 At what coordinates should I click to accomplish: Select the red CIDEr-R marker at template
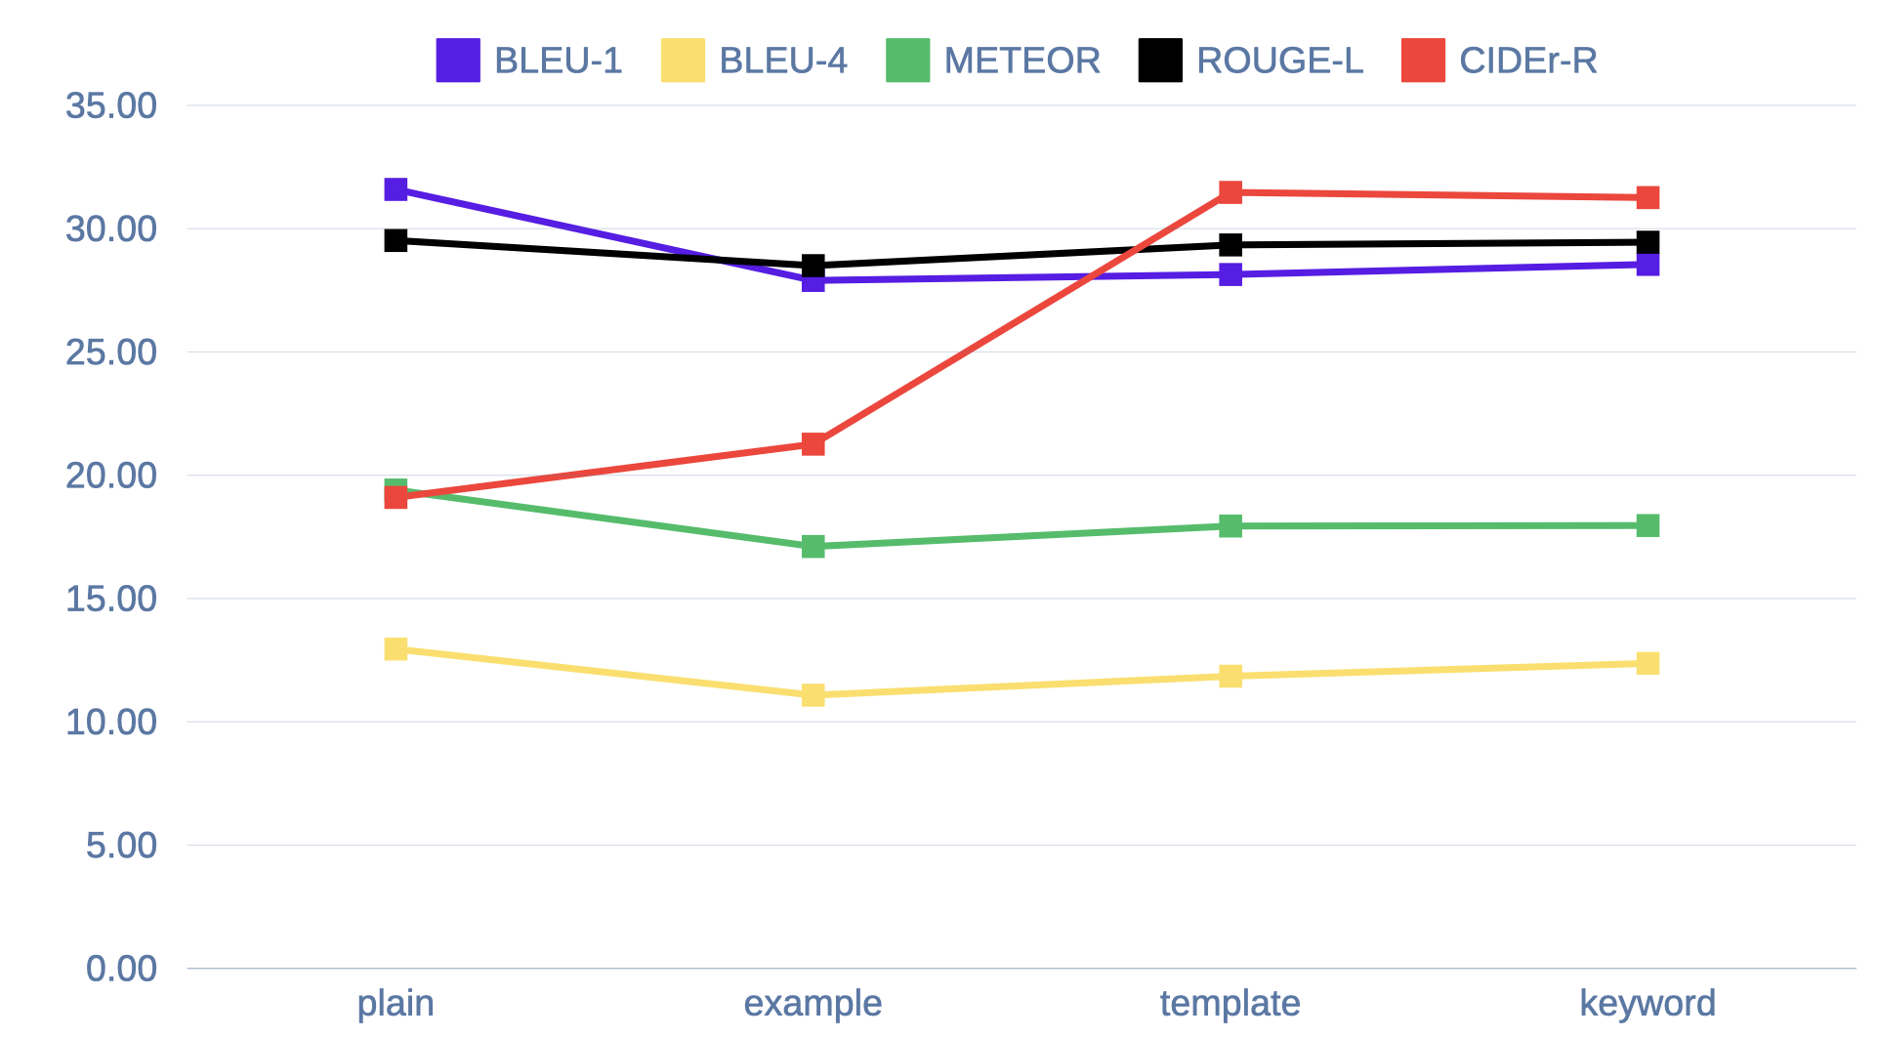1230,192
